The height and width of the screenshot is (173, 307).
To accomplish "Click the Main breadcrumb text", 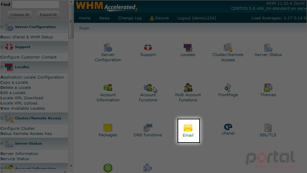I will (84, 28).
